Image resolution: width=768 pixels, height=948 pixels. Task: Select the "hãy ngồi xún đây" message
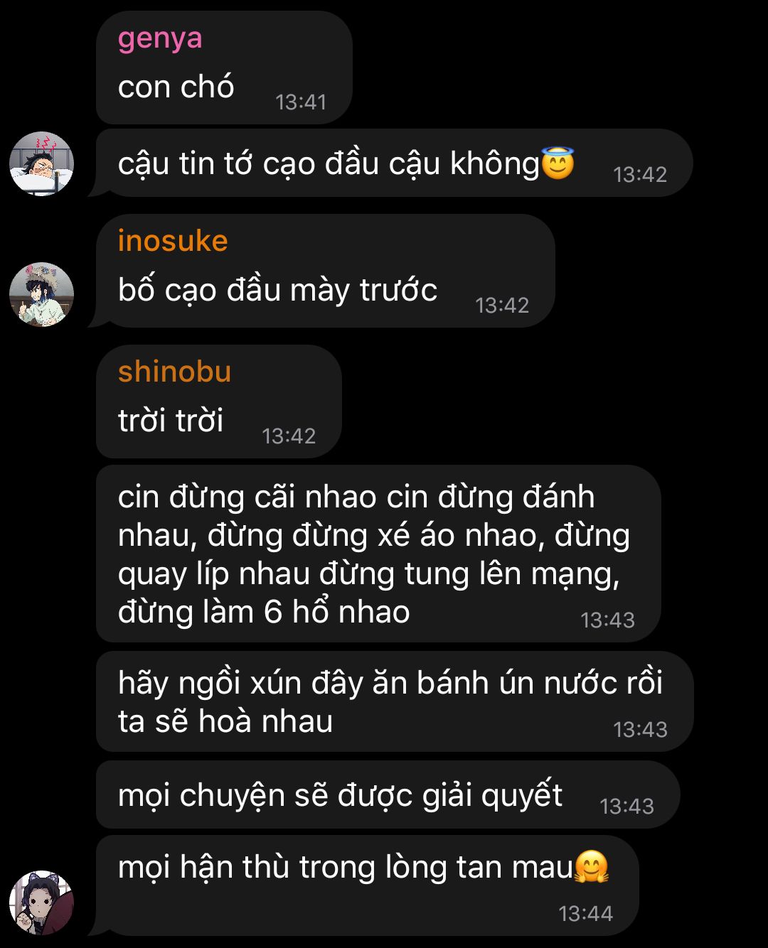394,701
